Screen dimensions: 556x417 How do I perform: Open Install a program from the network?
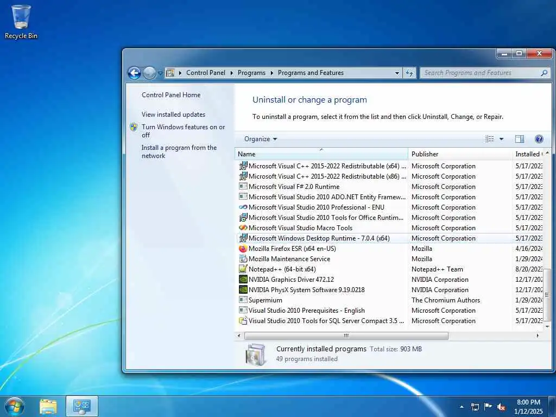coord(179,151)
